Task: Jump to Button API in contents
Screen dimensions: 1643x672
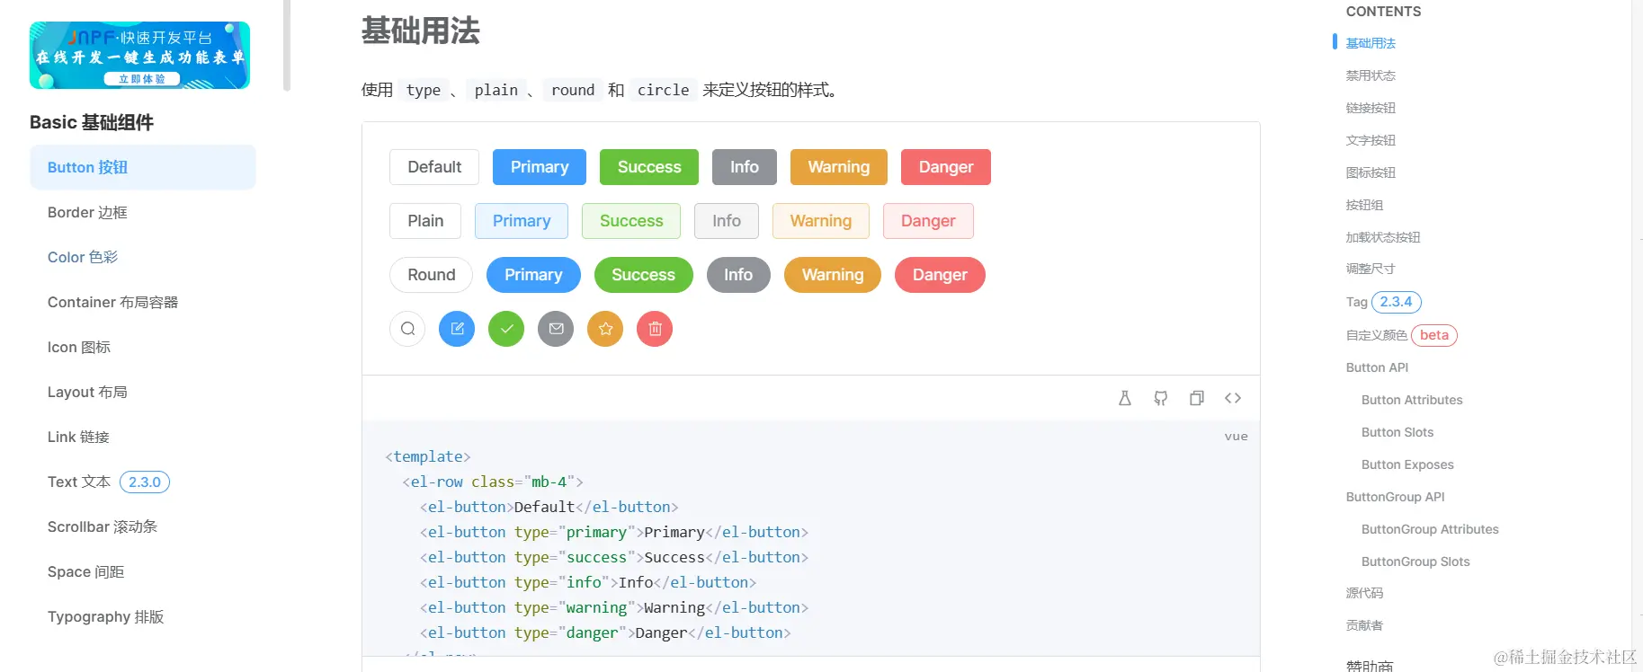Action: (x=1377, y=367)
